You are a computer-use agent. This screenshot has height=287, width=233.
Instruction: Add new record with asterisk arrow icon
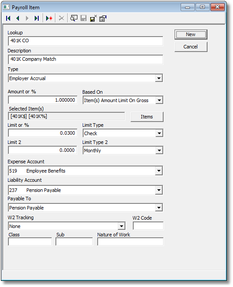pos(49,18)
